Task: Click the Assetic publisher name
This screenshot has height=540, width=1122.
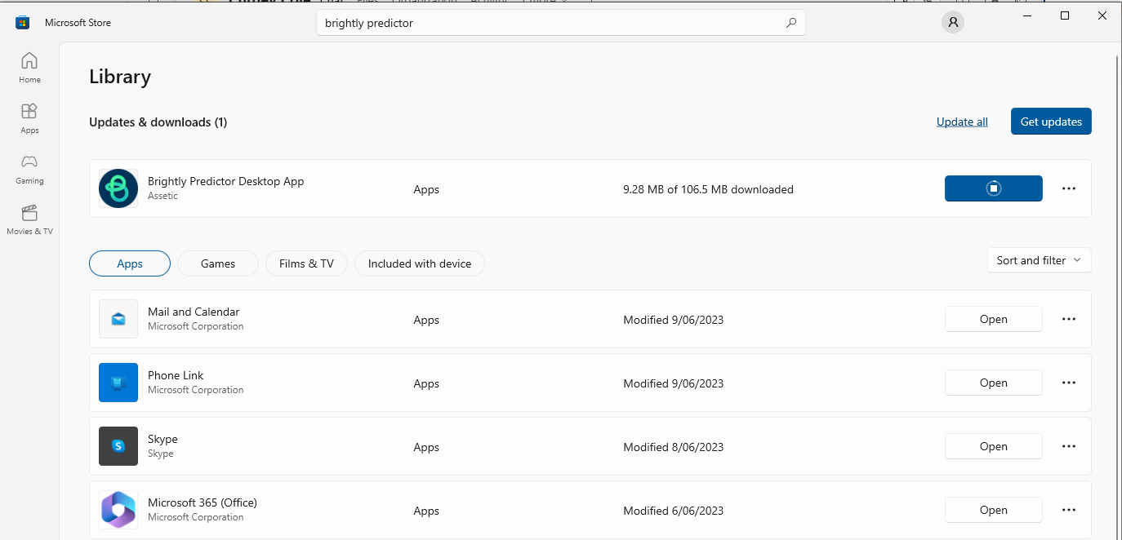Action: pyautogui.click(x=163, y=196)
